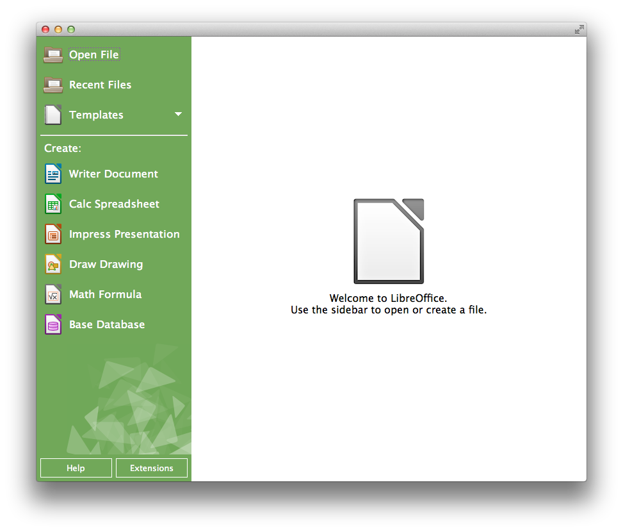Open the Templates label

pos(96,115)
